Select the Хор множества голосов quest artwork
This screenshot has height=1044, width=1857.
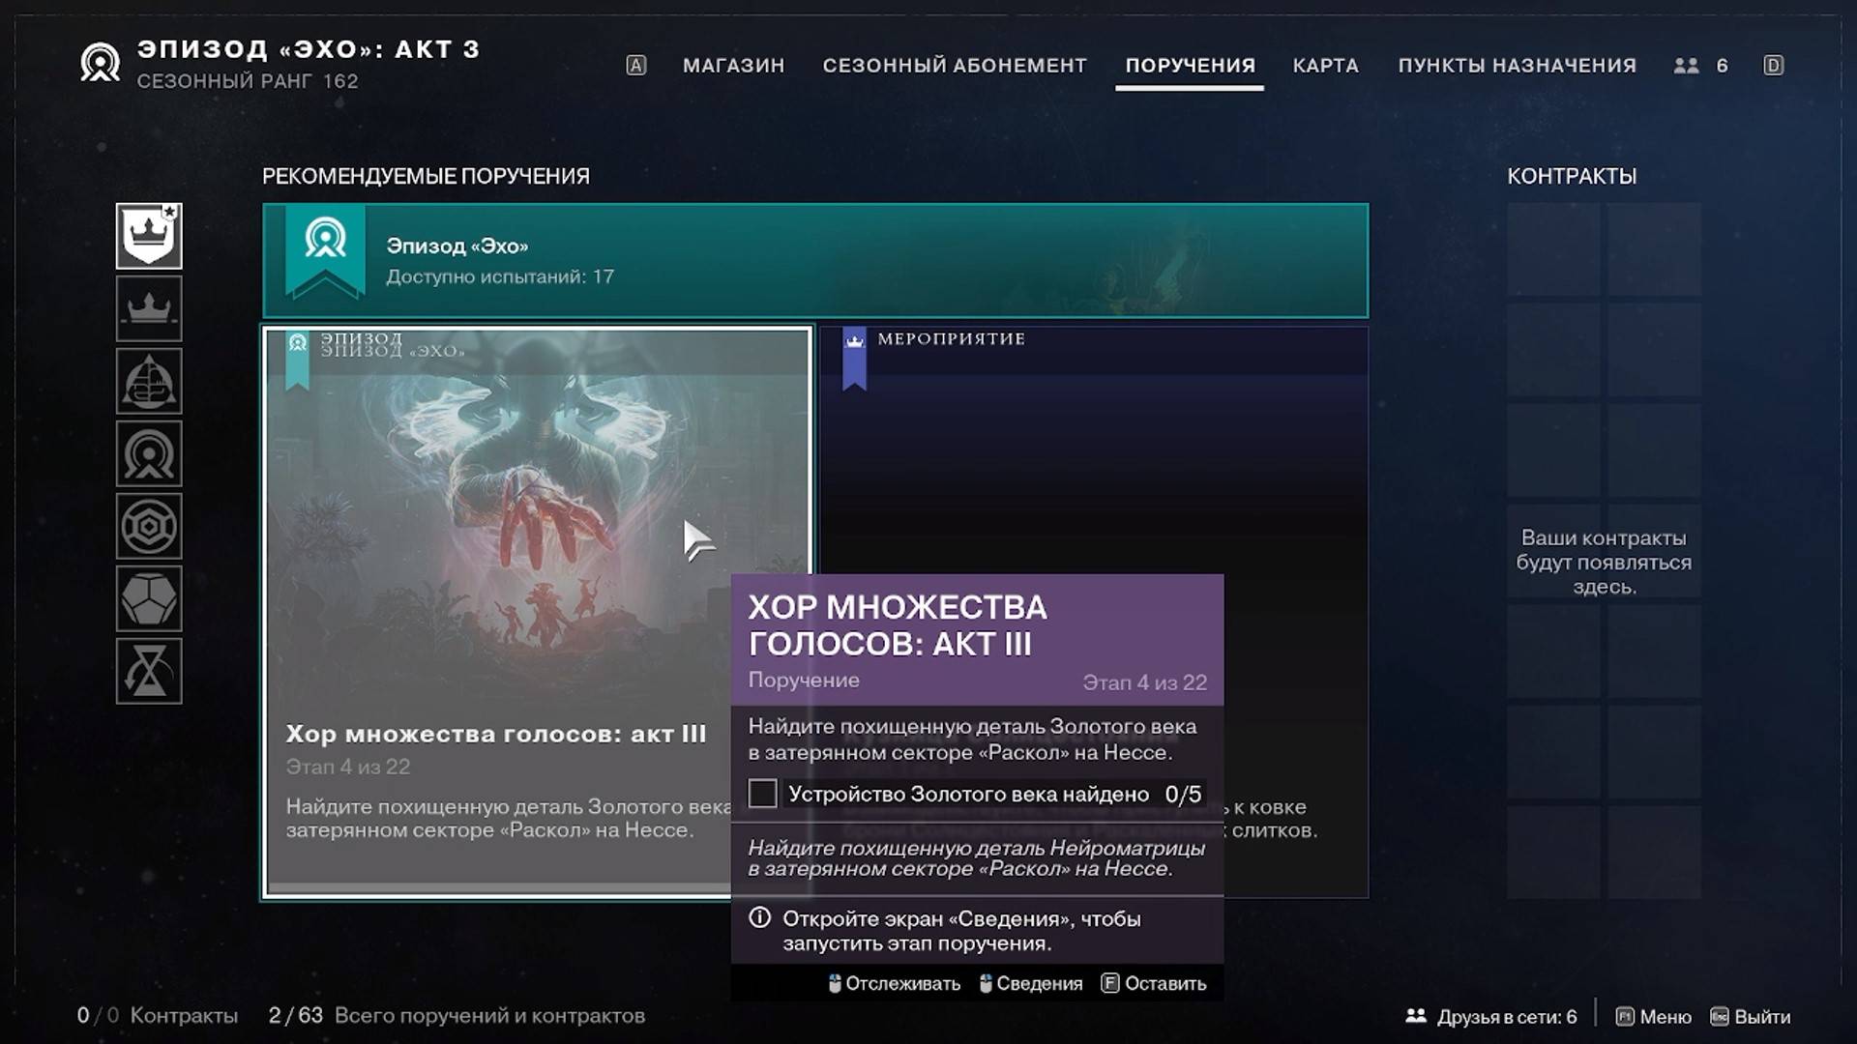point(539,522)
